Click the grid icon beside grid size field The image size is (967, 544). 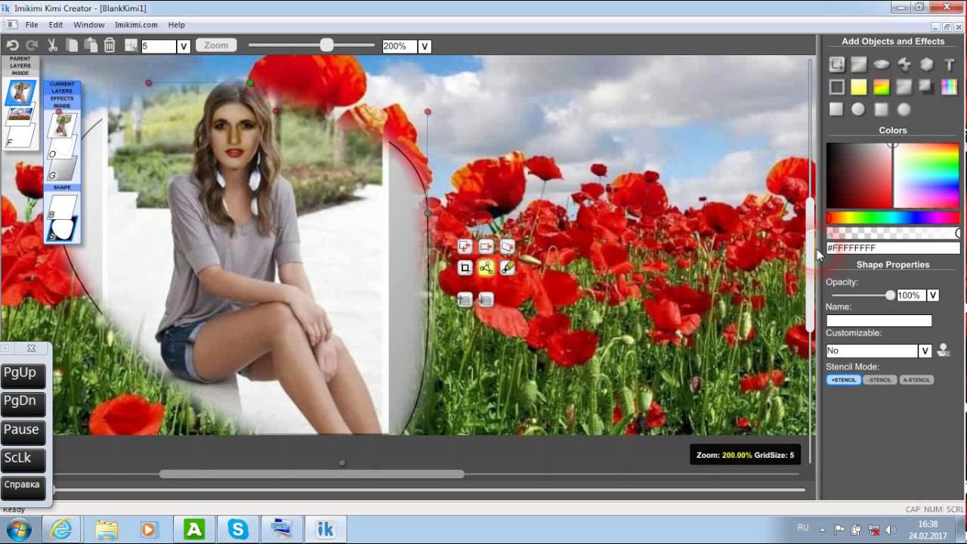pos(131,45)
